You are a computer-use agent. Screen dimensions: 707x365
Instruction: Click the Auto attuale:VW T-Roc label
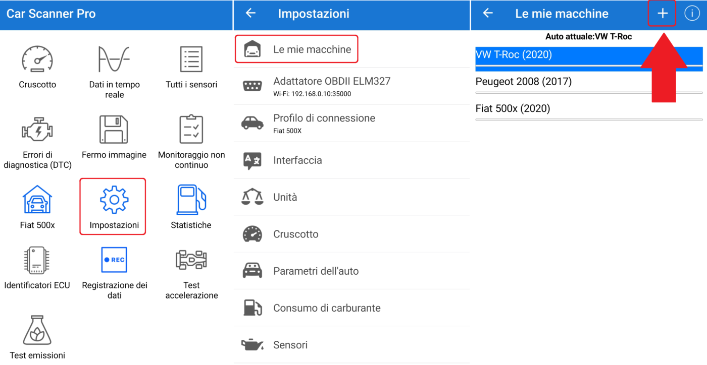[589, 37]
